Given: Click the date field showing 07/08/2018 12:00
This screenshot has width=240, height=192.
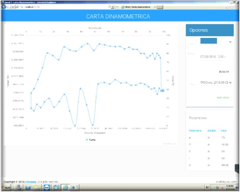Looking at the screenshot, I should click(x=213, y=56).
